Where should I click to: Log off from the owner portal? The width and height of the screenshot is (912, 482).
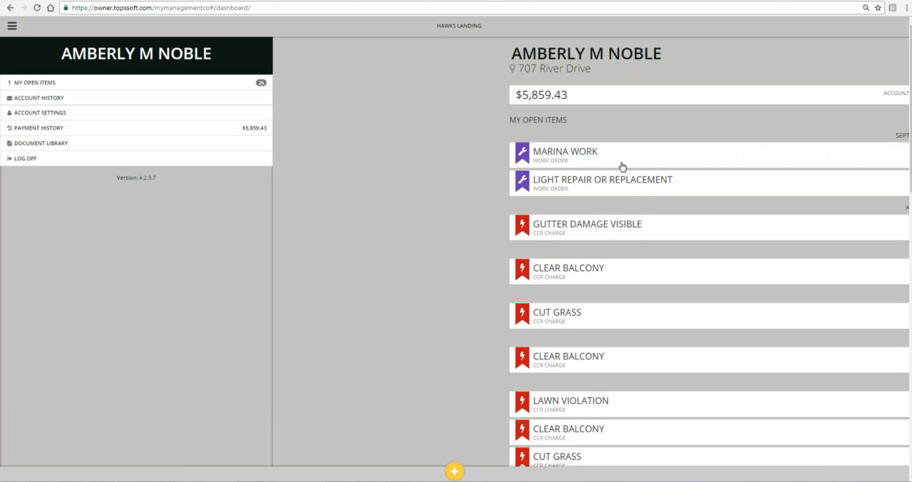[x=25, y=159]
